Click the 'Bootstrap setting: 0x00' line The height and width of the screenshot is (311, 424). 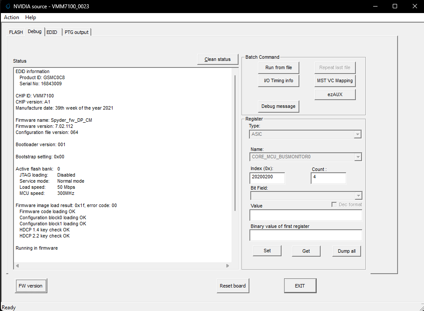(x=40, y=157)
